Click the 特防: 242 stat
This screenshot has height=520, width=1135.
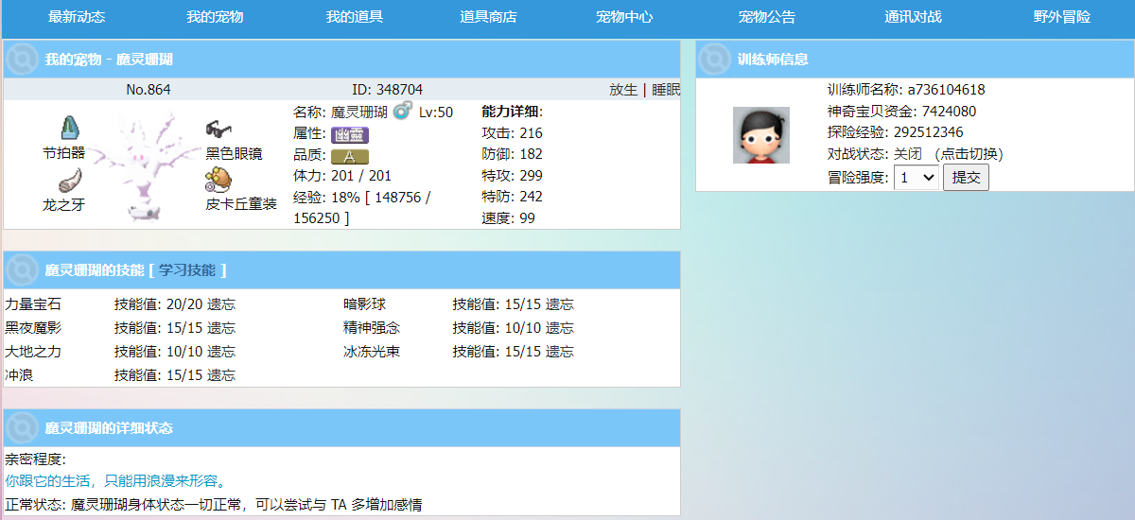click(512, 197)
